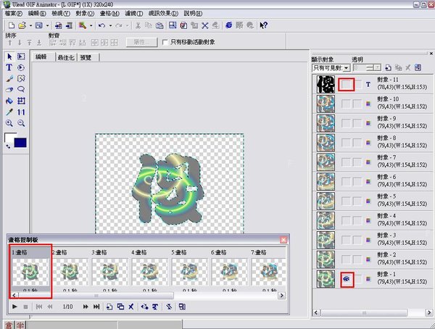The image size is (435, 329).
Task: Select the Text tool (T) in toolbox
Action: [x=9, y=67]
